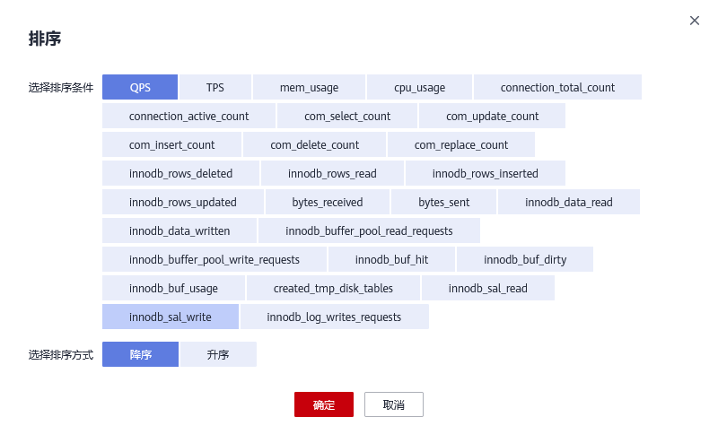
Task: Select connection_total_count option
Action: (x=557, y=87)
